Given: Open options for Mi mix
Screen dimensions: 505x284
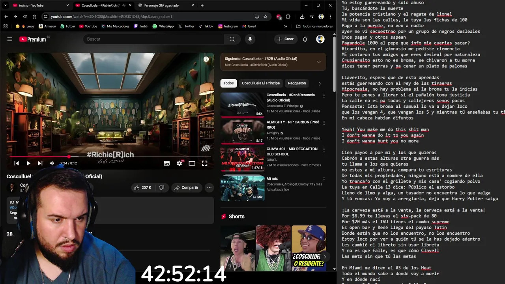Looking at the screenshot, I should (x=324, y=179).
